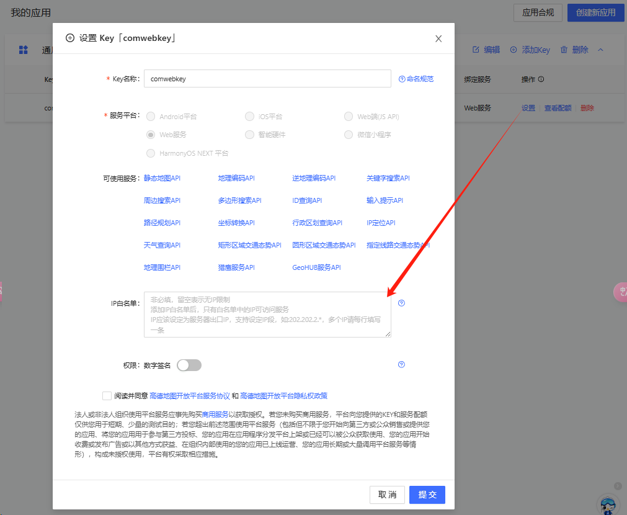Open the GeoHUB服务API link
Image resolution: width=627 pixels, height=515 pixels.
[x=317, y=267]
